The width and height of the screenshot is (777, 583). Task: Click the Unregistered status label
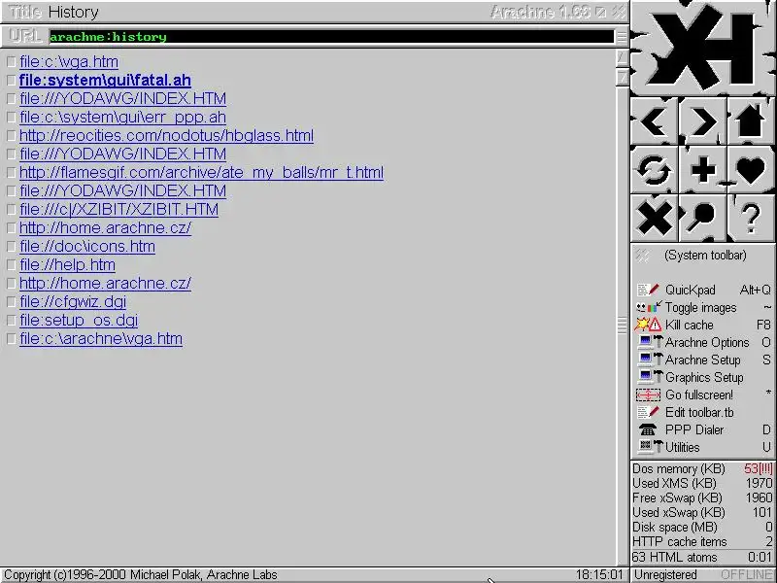pyautogui.click(x=665, y=574)
